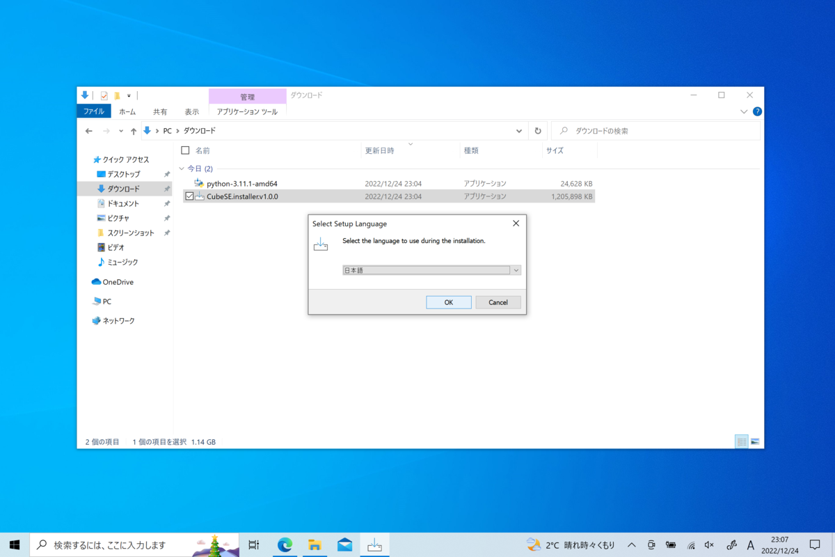The width and height of the screenshot is (835, 557).
Task: Toggle the IME input mode A indicator
Action: point(751,544)
